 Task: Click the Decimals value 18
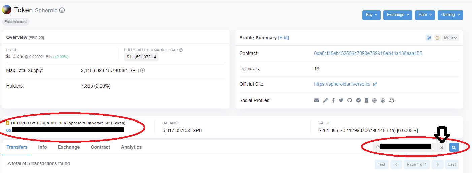(317, 69)
